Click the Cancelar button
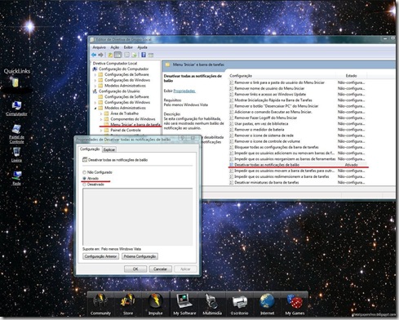399x320 pixels. click(x=160, y=269)
